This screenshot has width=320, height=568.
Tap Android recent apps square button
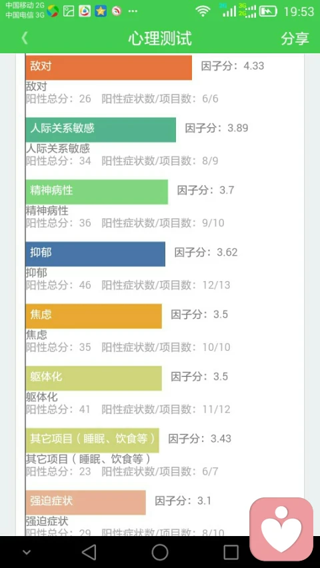[231, 552]
